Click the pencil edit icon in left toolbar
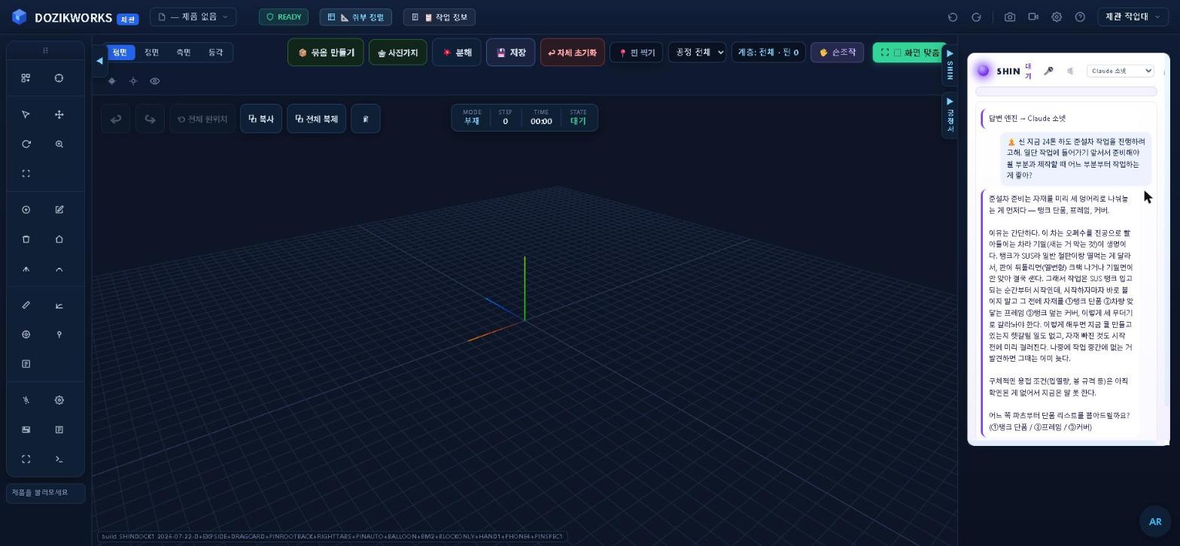 tap(59, 209)
